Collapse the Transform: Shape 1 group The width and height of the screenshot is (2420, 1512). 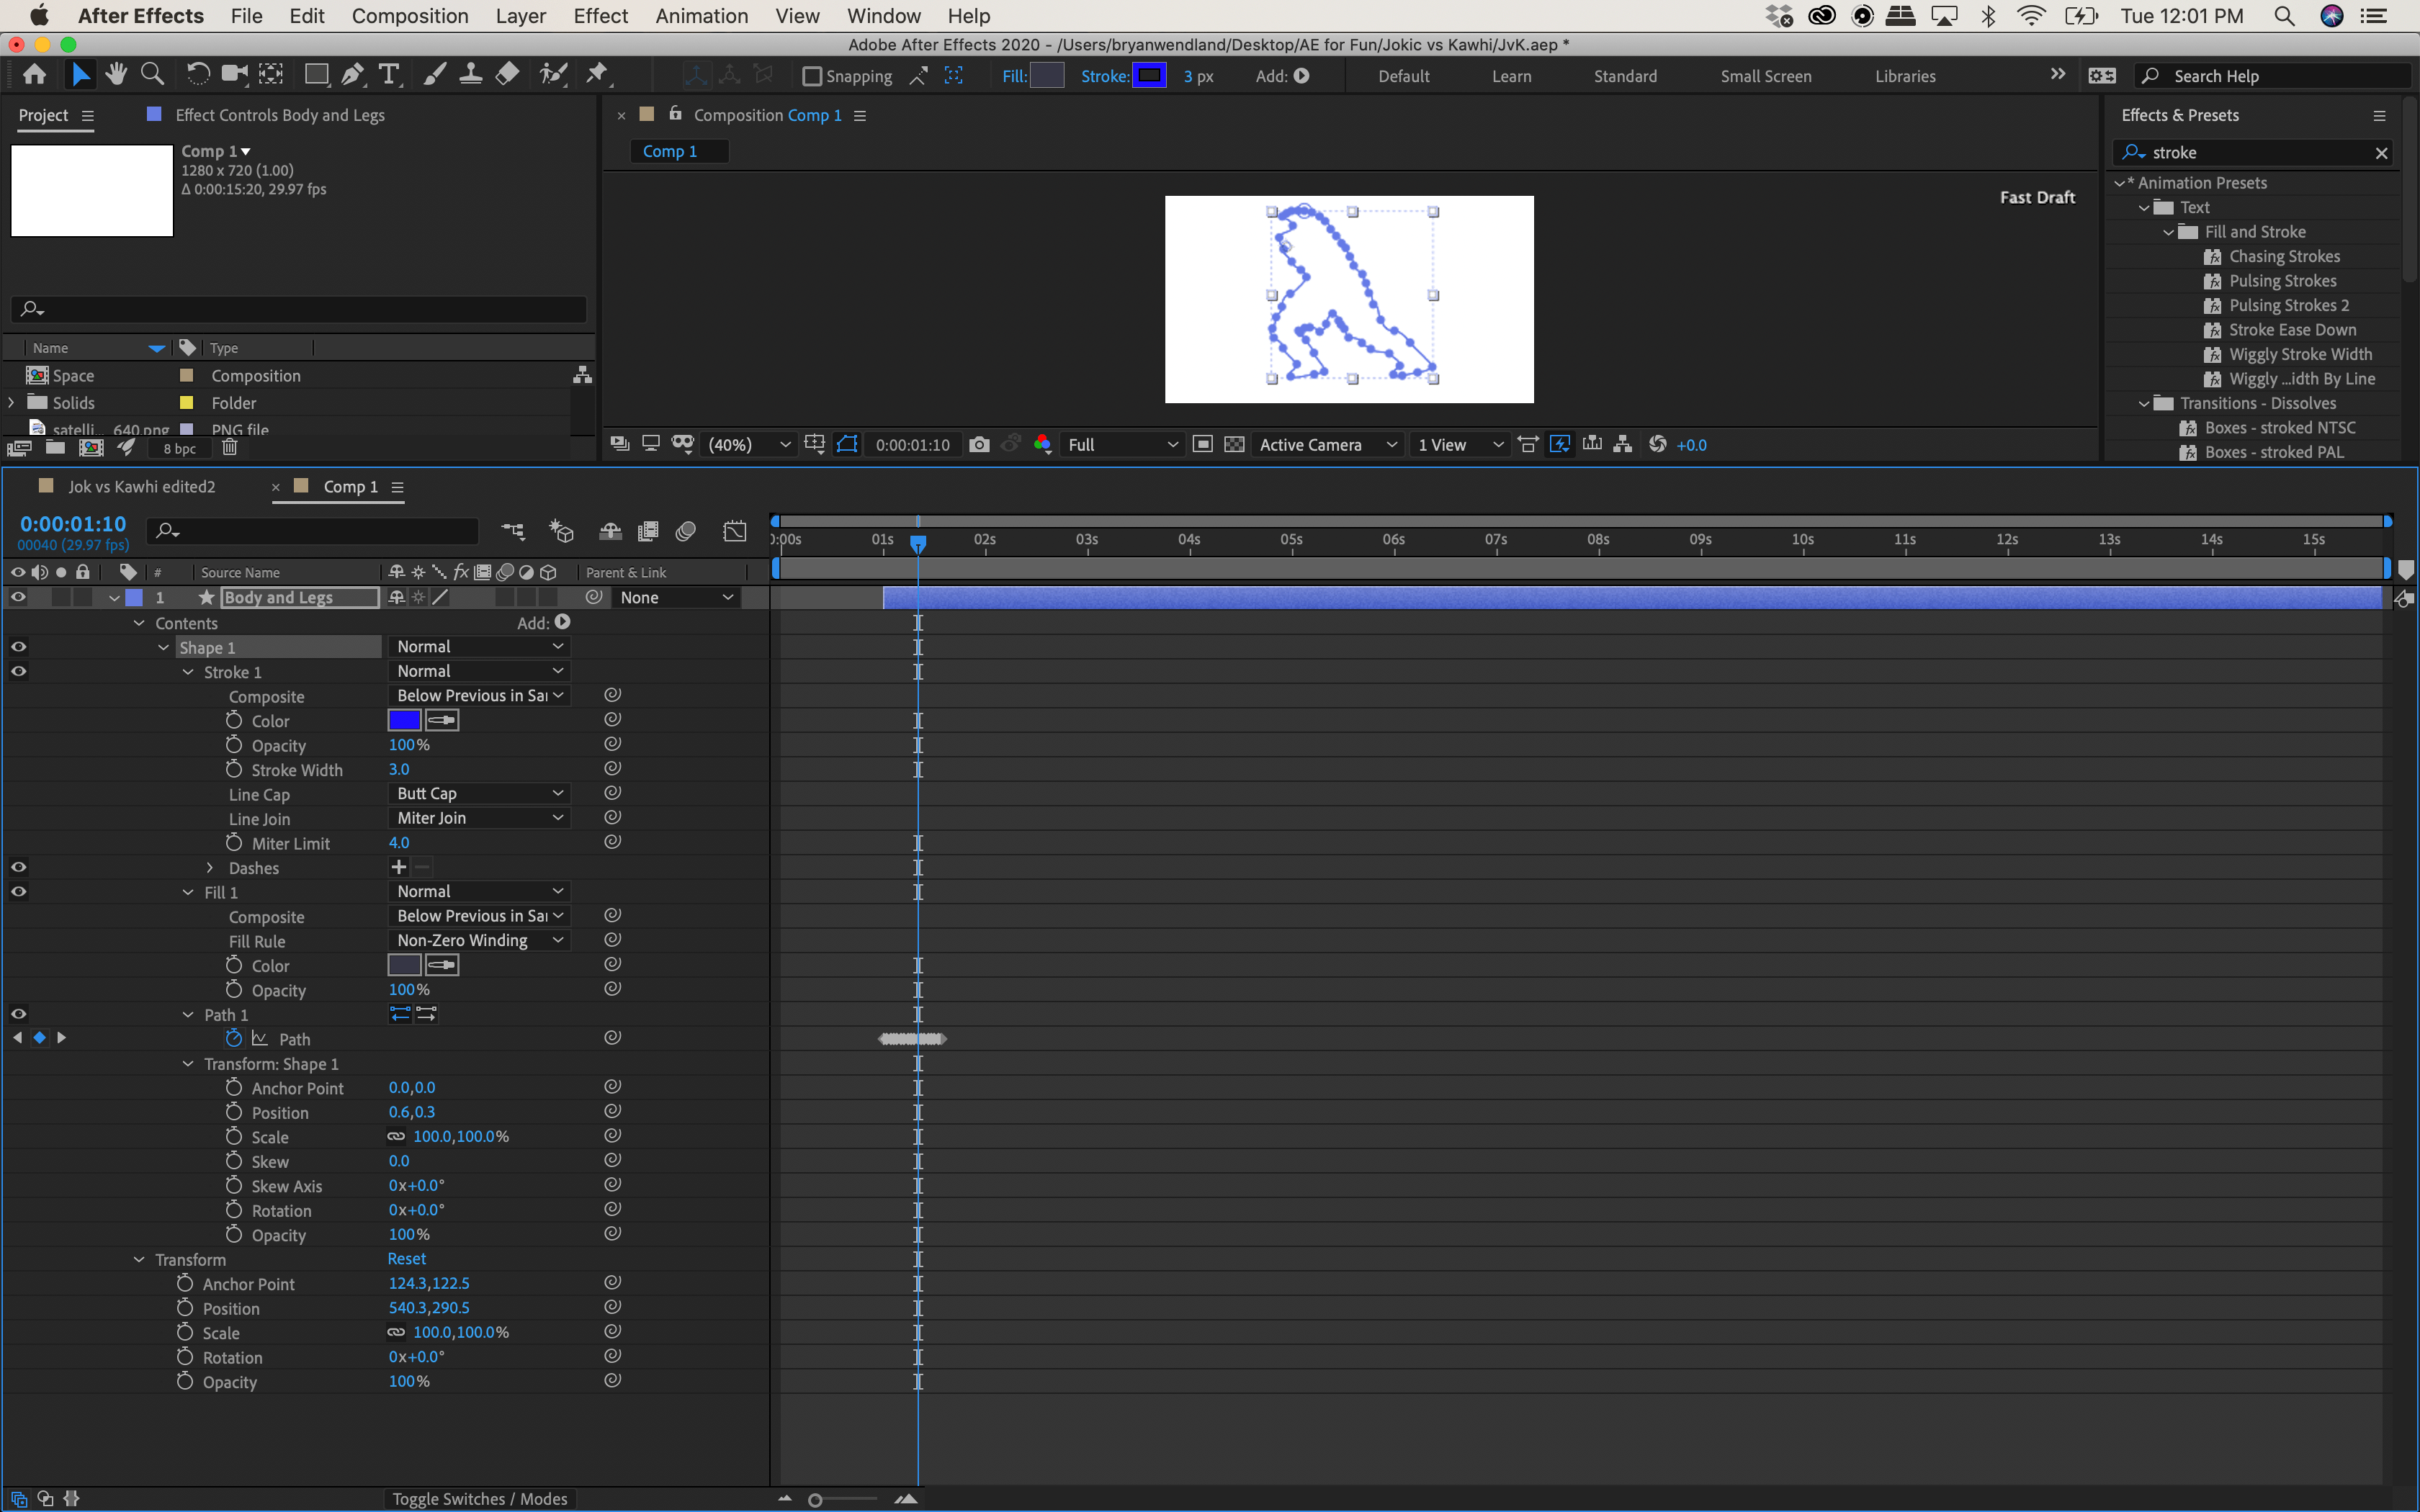(188, 1063)
